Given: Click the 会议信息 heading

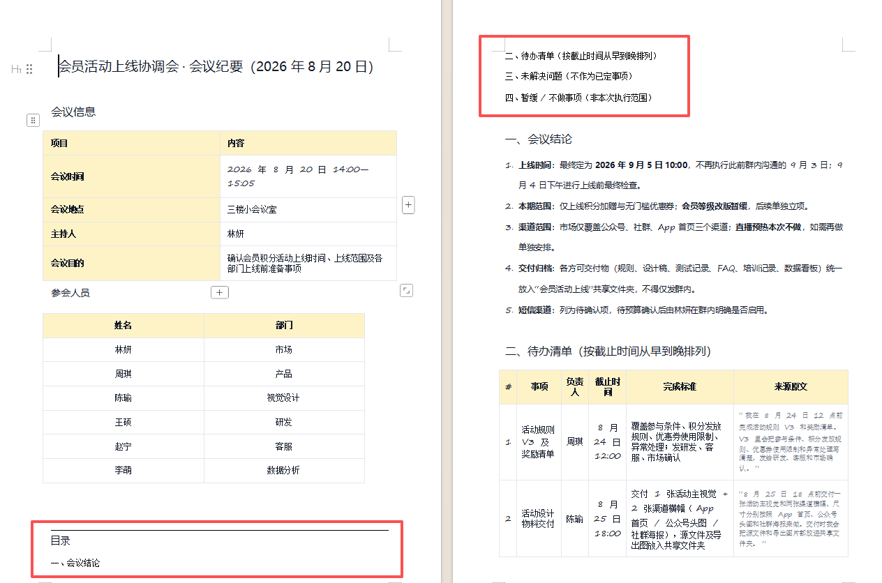Looking at the screenshot, I should click(73, 112).
